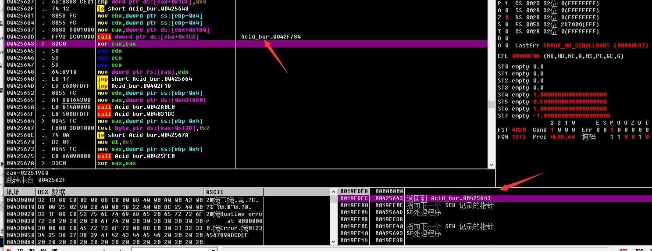Click the 地址 column header in dump

pyautogui.click(x=20, y=192)
